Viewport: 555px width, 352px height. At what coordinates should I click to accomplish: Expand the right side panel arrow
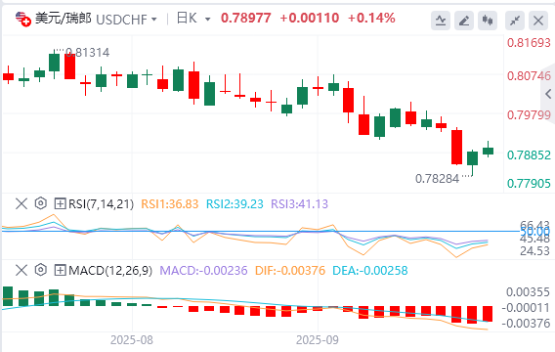pos(548,94)
